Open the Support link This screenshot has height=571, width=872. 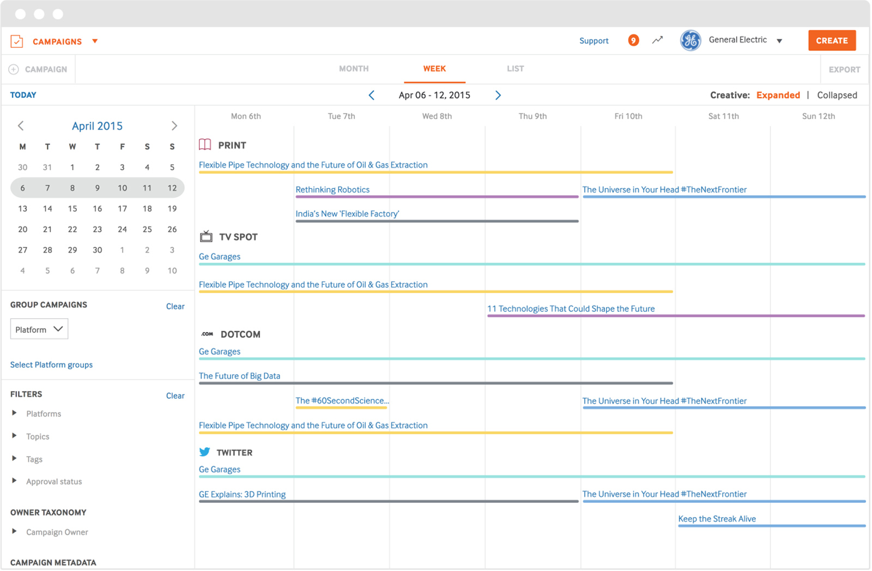tap(594, 41)
